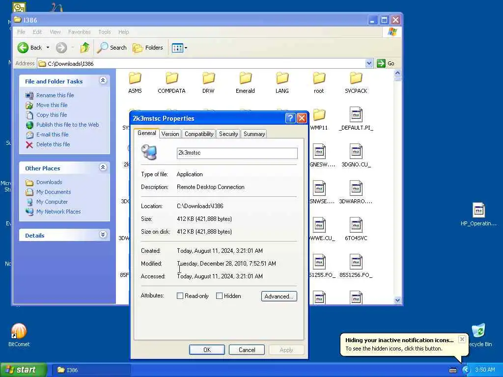
Task: Click the Back arrow in Explorer
Action: pos(23,48)
